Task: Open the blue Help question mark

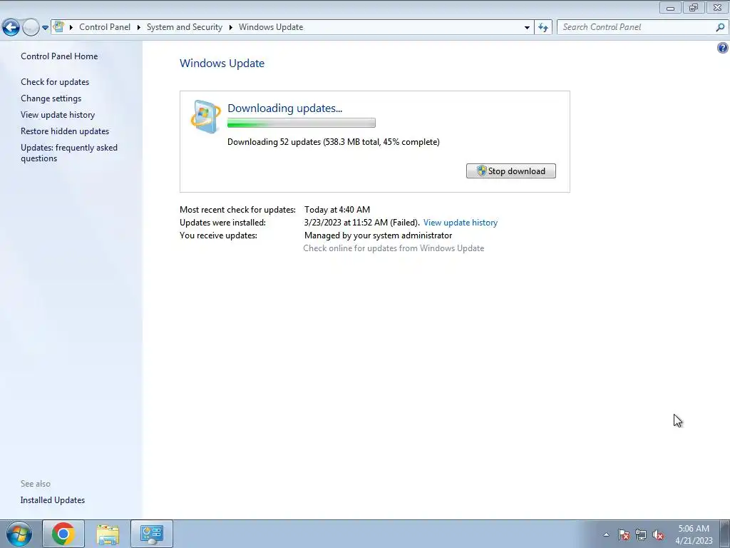Action: click(x=723, y=48)
